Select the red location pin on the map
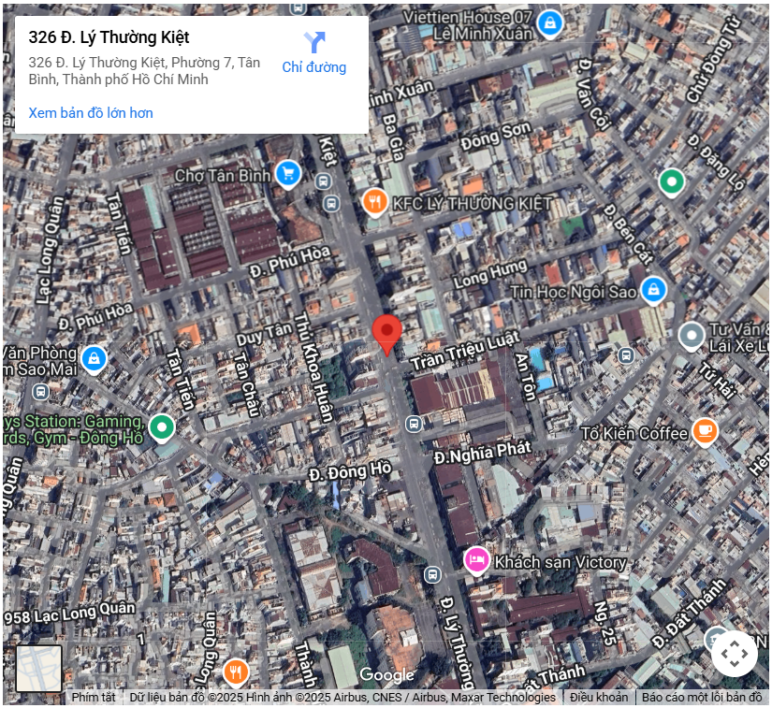Screen dimensions: 772x708 pos(387,335)
